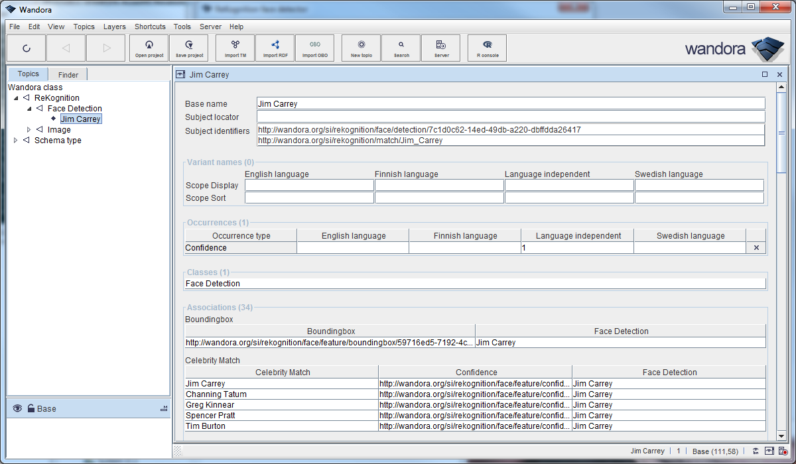Toggle visibility eye of the Base layer
796x464 pixels.
click(x=17, y=408)
